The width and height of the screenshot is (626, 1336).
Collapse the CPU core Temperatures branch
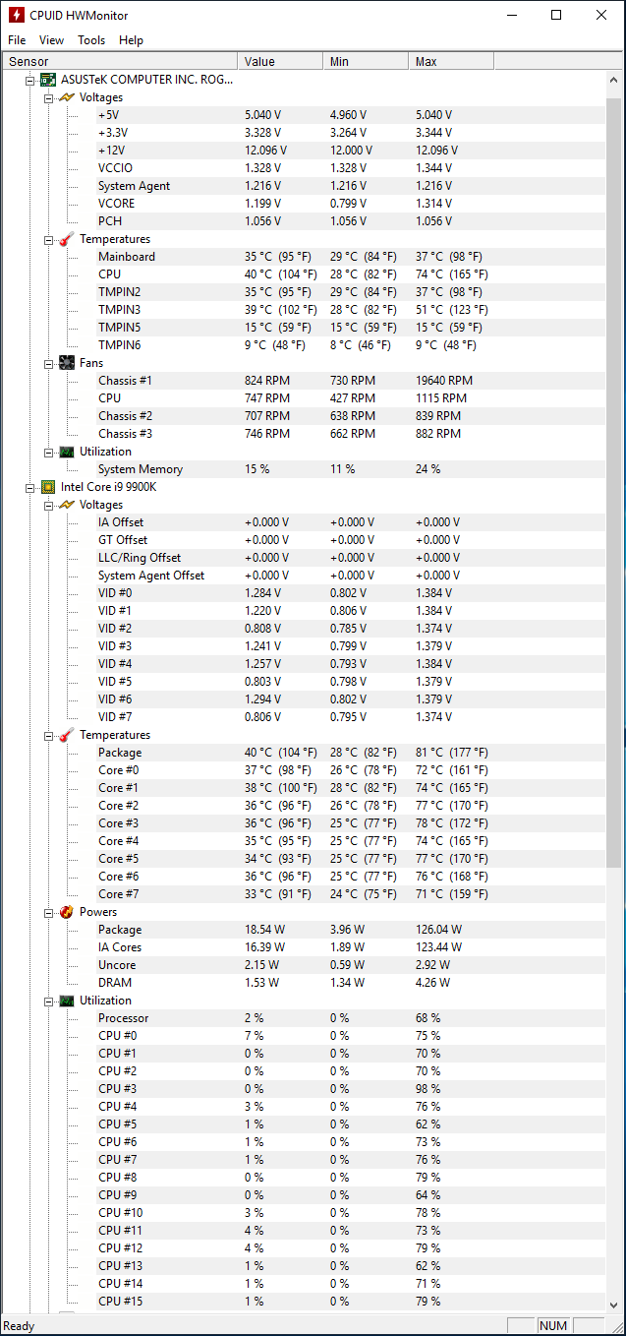(x=49, y=735)
